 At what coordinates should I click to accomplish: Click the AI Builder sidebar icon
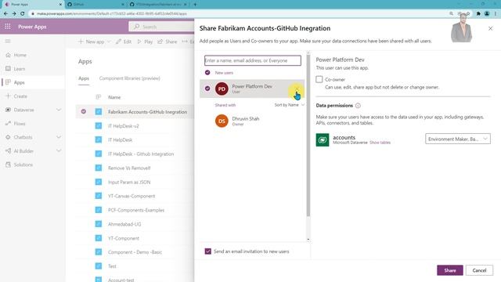pos(8,151)
